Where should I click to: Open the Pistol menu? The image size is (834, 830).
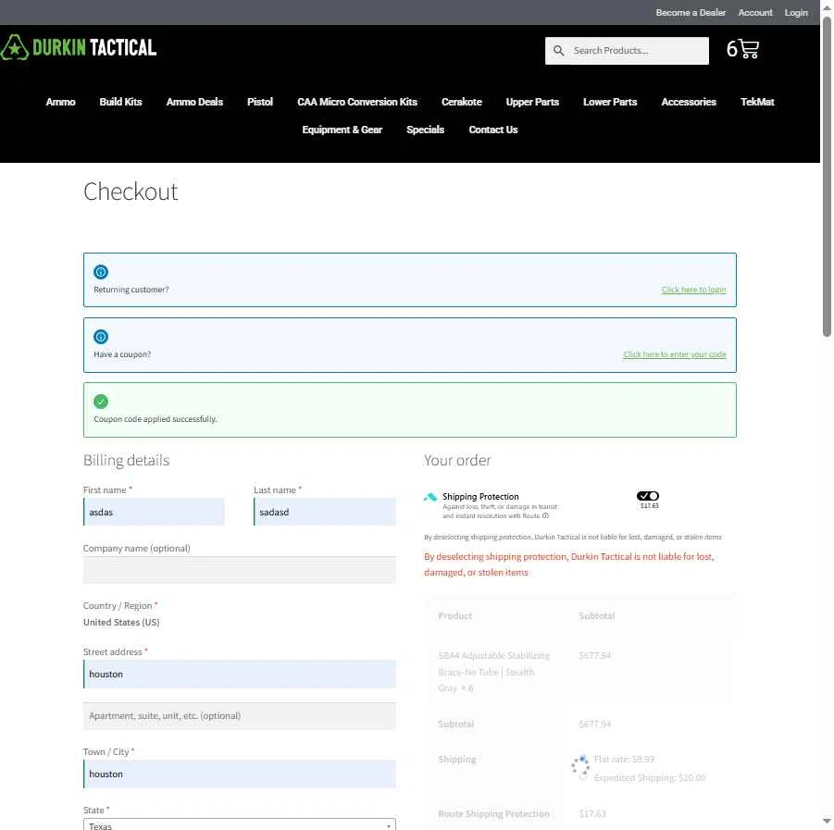coord(260,102)
